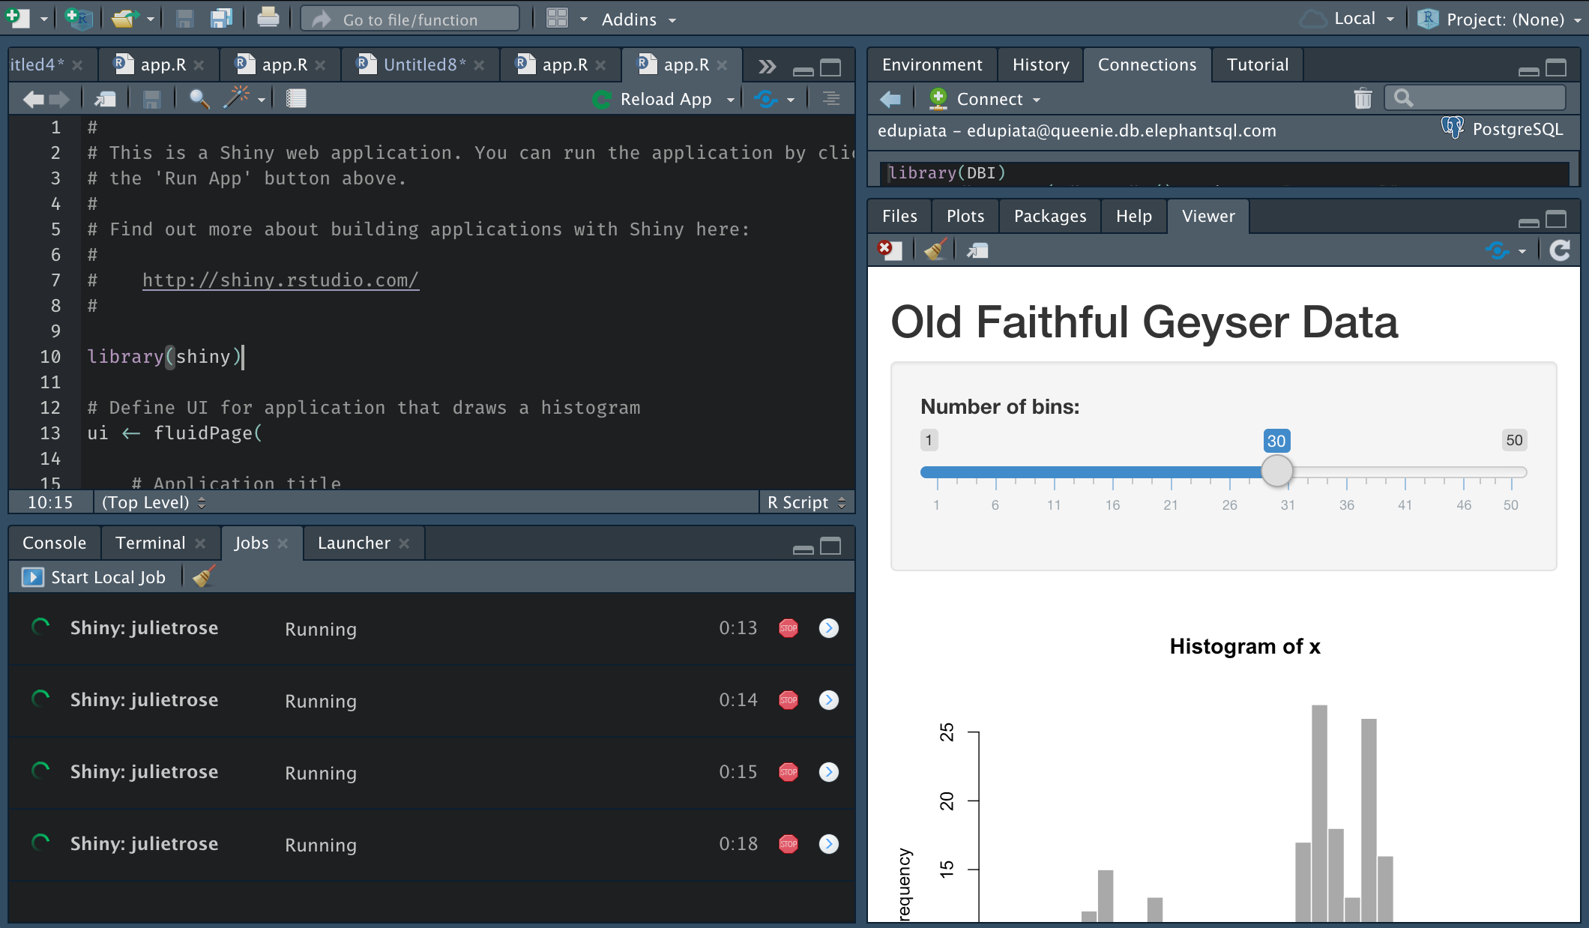This screenshot has width=1589, height=928.
Task: Switch to the Packages tab
Action: 1050,217
